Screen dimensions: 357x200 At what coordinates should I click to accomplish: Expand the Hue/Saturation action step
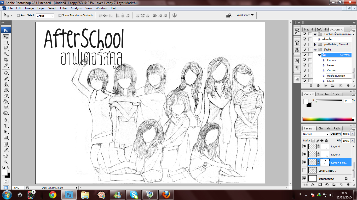tap(324, 76)
